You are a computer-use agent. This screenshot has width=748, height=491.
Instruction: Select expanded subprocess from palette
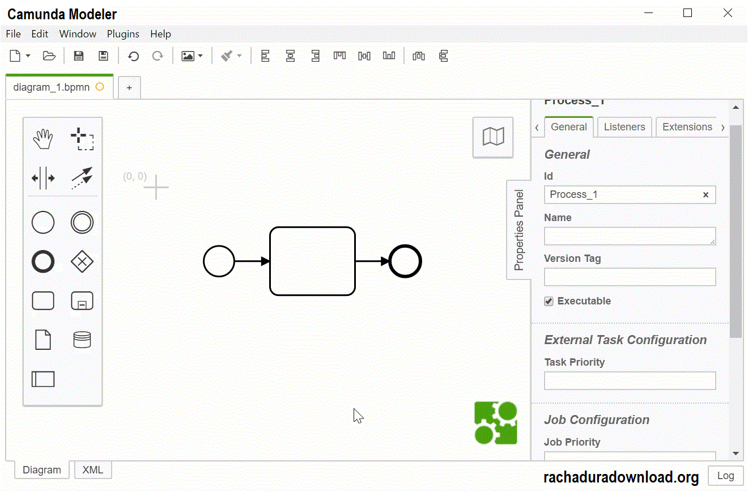[82, 301]
